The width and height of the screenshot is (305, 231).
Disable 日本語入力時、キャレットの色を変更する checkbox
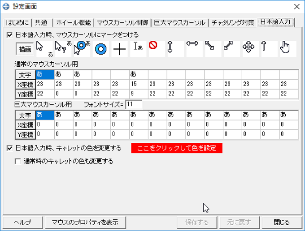pyautogui.click(x=9, y=148)
